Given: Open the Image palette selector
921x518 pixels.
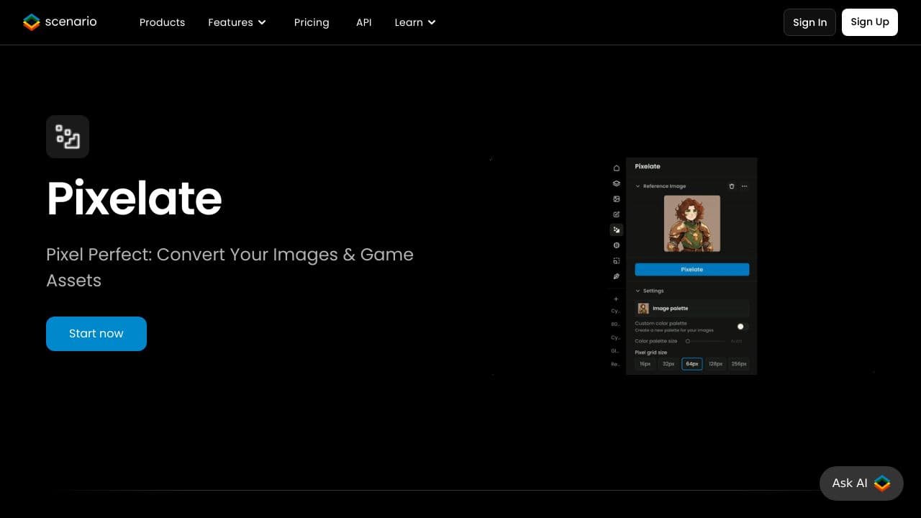Looking at the screenshot, I should 691,309.
